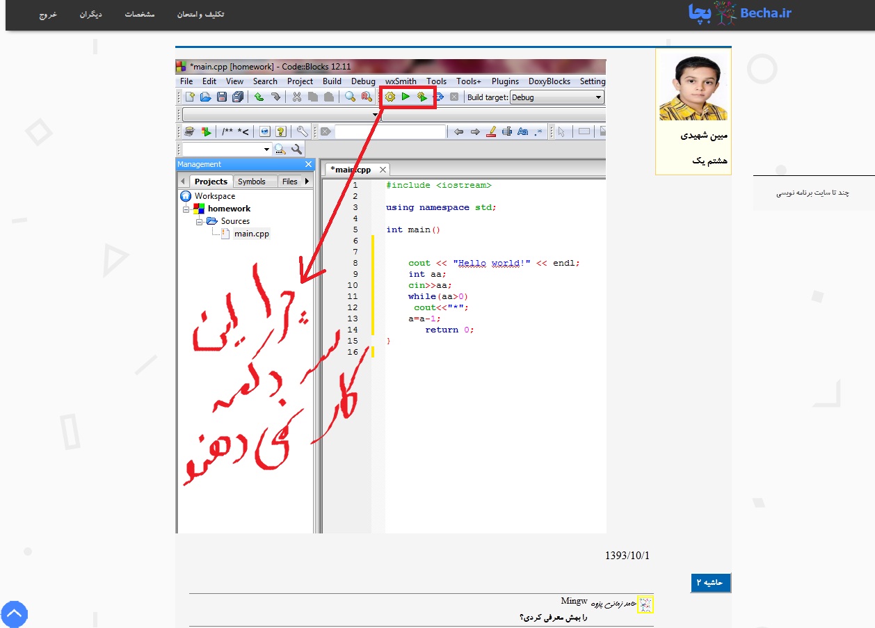The height and width of the screenshot is (628, 875).
Task: Select main.cpp in the project tree
Action: (x=251, y=234)
